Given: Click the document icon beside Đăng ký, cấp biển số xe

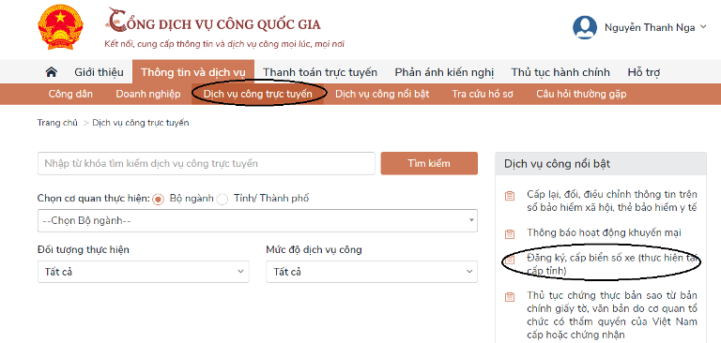Looking at the screenshot, I should (x=510, y=260).
